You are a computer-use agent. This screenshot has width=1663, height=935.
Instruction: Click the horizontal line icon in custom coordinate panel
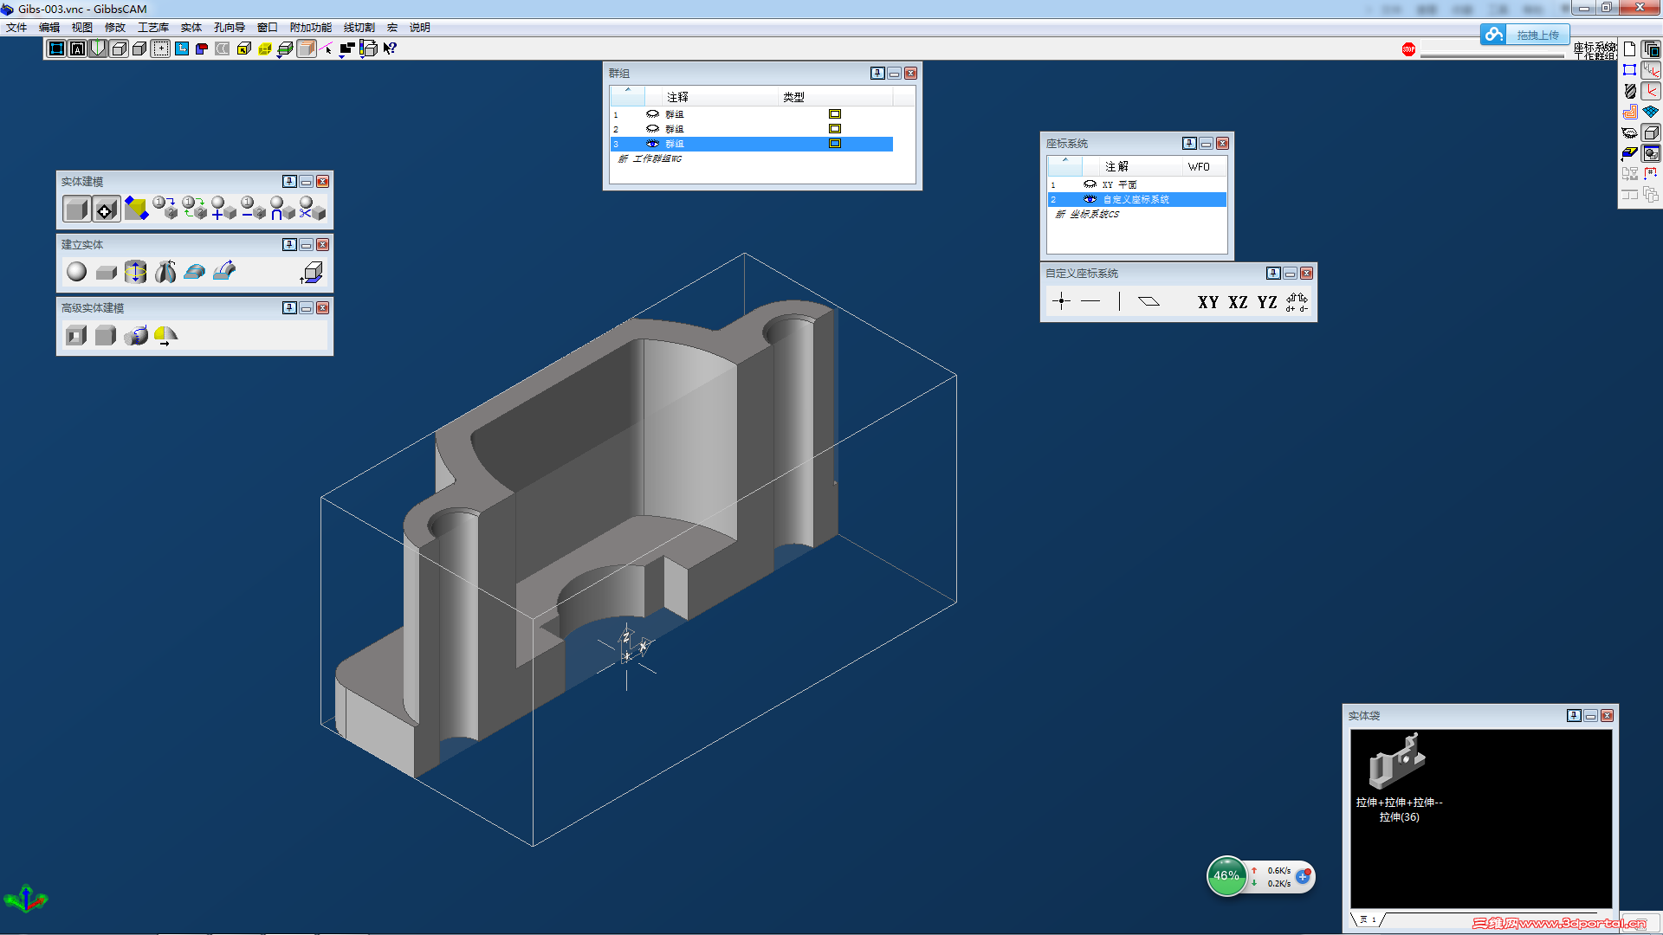(x=1090, y=301)
